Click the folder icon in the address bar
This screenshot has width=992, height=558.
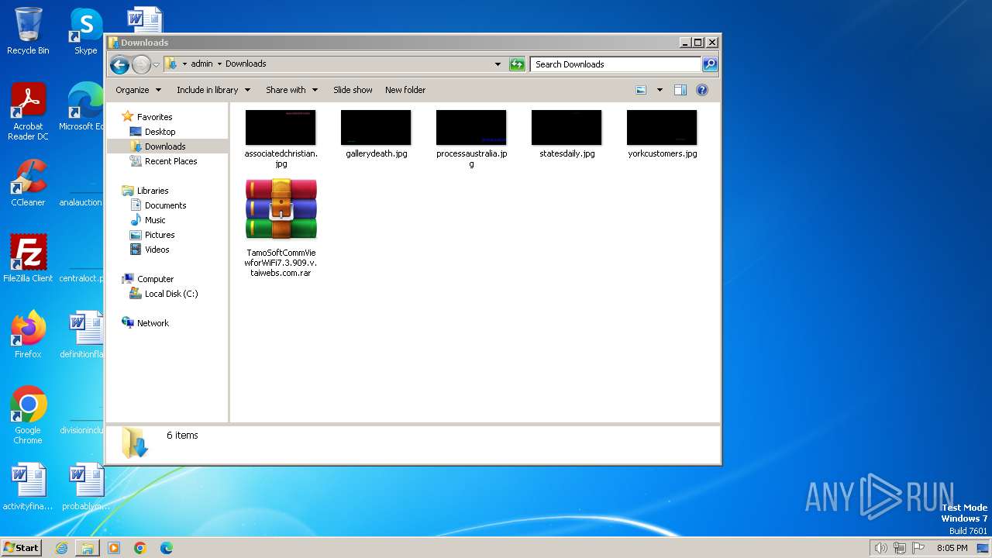click(x=171, y=64)
